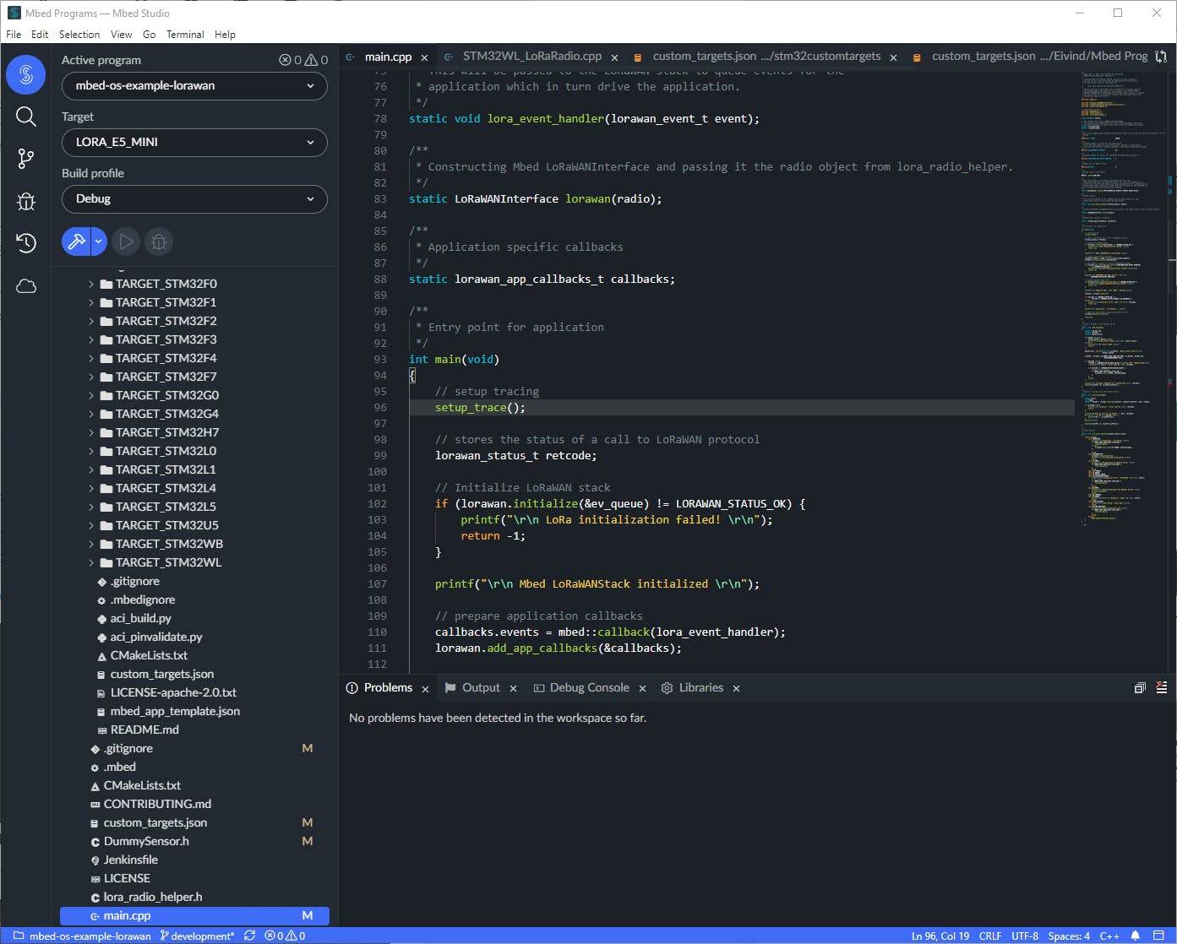Click the UTF-8 encoding indicator

point(1025,936)
